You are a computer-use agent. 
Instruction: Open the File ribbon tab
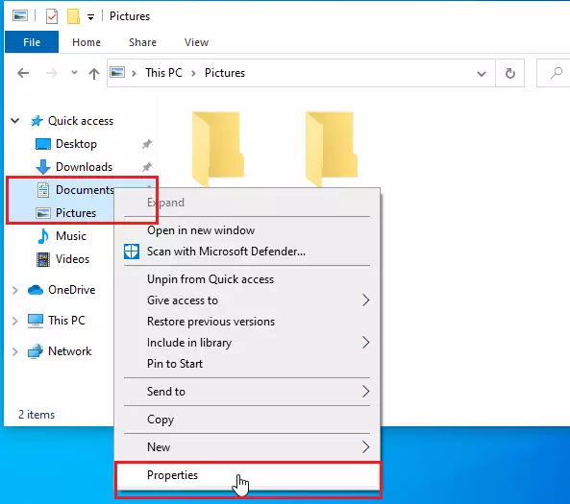[32, 42]
